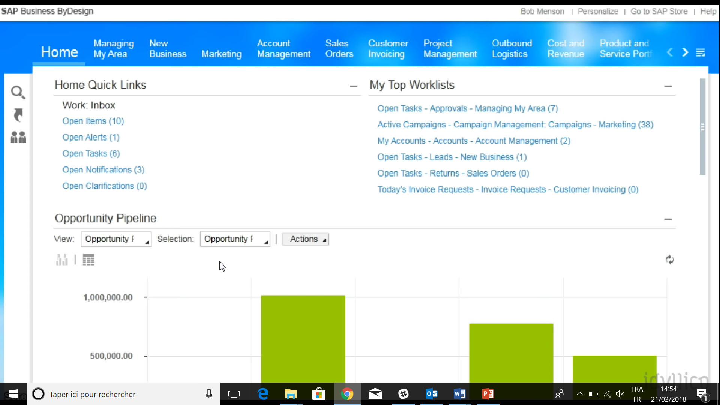Click Go to SAP Store link
Screen dimensions: 720x405
click(x=659, y=12)
